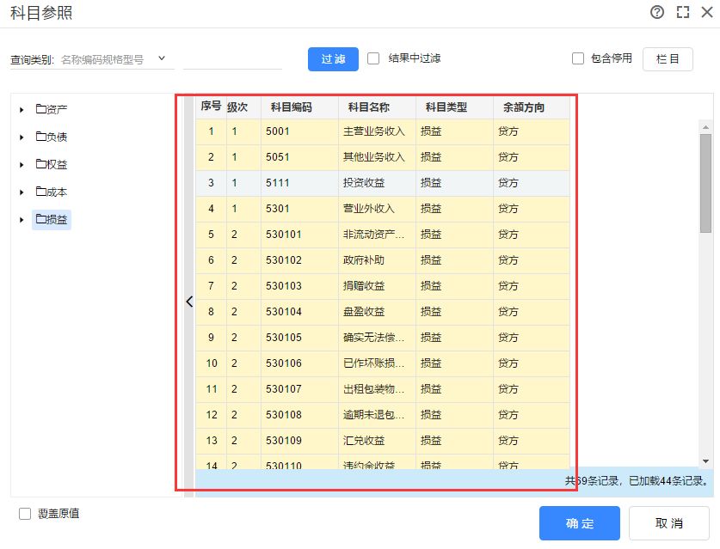Confirm with the 确定 button
This screenshot has width=720, height=549.
(x=580, y=523)
